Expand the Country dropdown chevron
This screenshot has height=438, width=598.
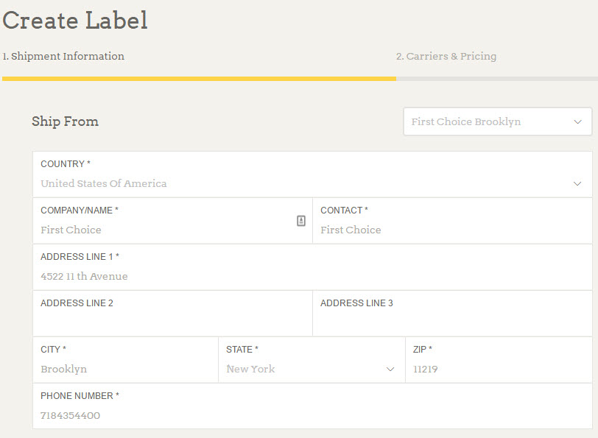point(577,183)
